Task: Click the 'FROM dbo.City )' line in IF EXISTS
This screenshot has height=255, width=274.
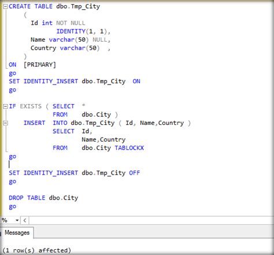Action: click(x=85, y=114)
